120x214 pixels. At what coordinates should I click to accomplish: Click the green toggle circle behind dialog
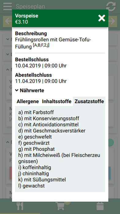(111, 142)
